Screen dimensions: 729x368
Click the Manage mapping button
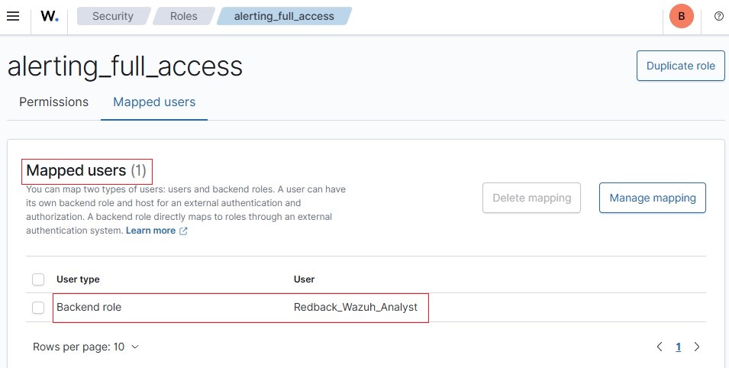pyautogui.click(x=653, y=198)
